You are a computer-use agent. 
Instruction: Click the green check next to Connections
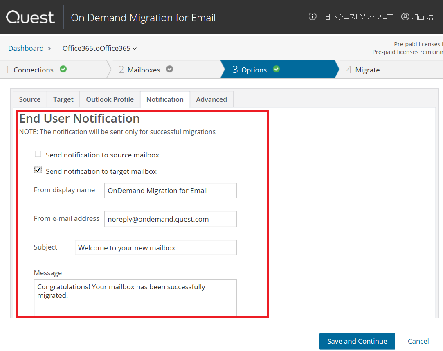63,69
